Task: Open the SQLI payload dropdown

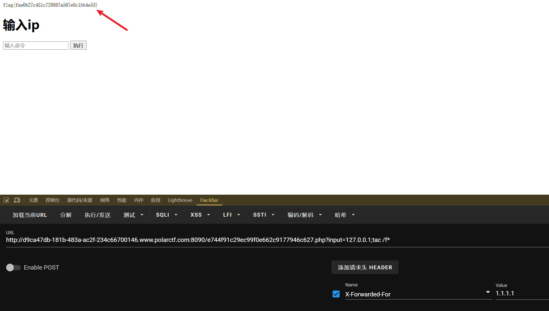Action: click(x=167, y=215)
